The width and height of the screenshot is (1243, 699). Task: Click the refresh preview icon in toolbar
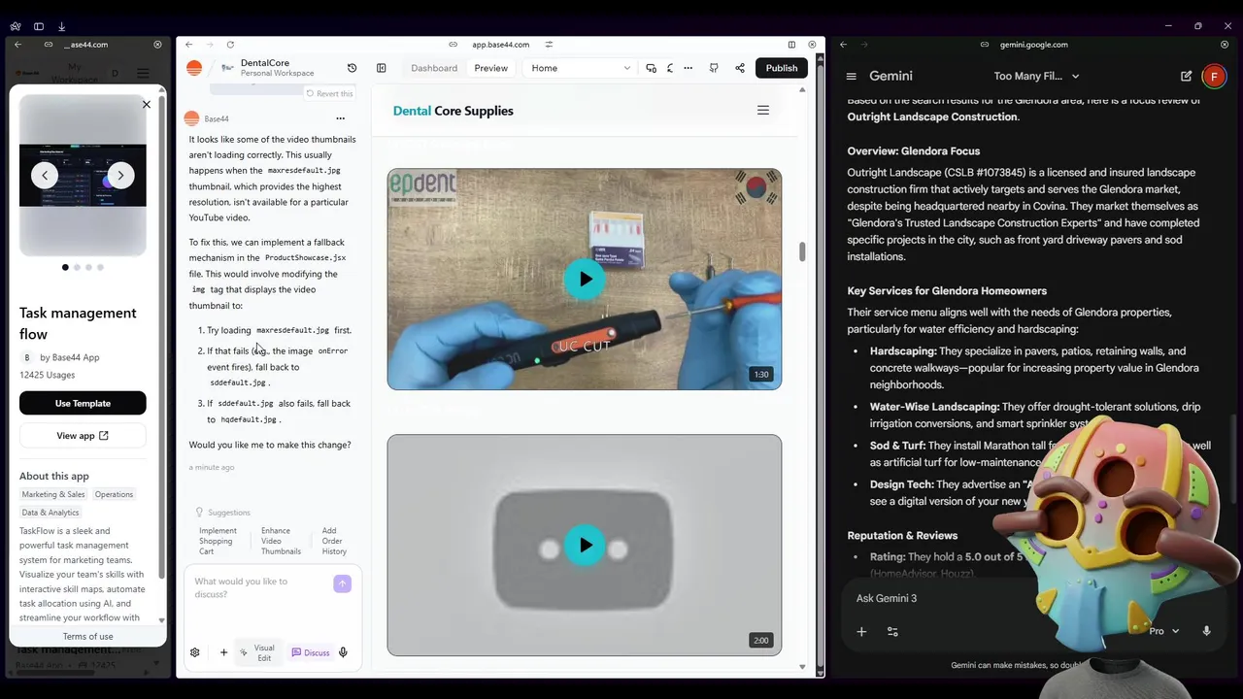click(x=669, y=68)
